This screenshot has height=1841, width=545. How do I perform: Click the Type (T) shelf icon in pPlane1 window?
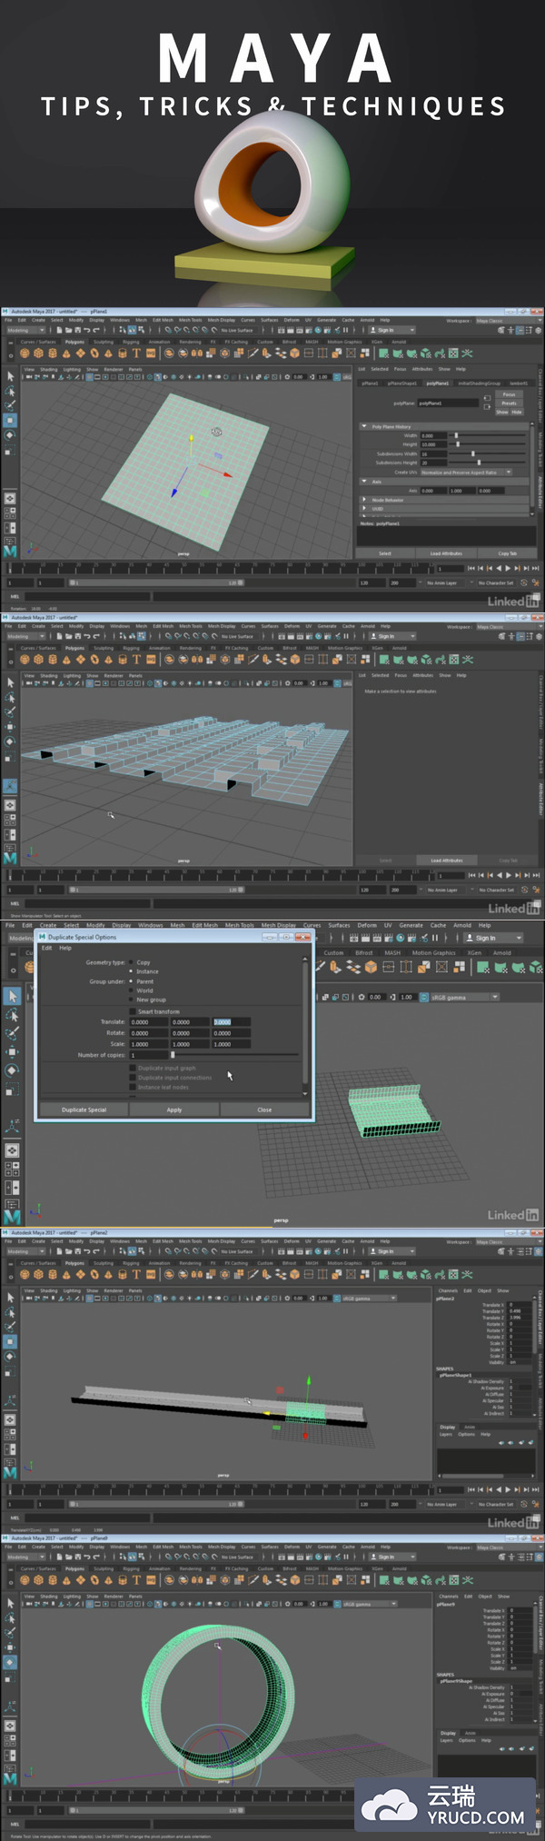136,353
